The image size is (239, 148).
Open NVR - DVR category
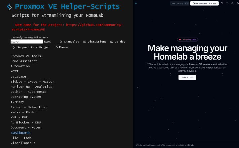(x=19, y=117)
